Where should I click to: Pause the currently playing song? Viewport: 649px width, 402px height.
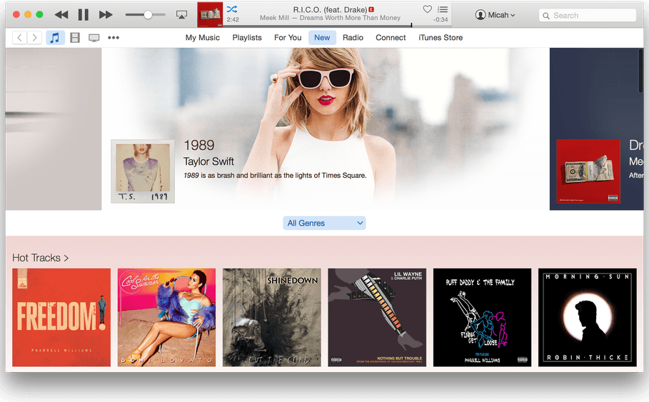pos(84,15)
